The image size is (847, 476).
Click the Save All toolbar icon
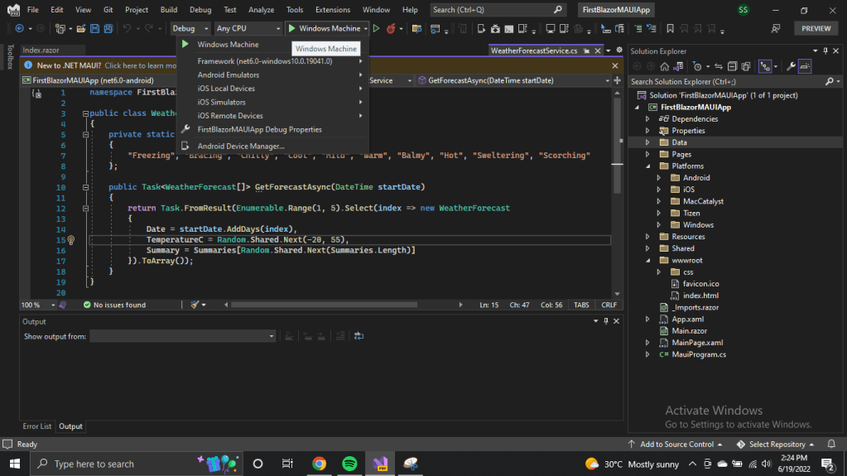[108, 28]
